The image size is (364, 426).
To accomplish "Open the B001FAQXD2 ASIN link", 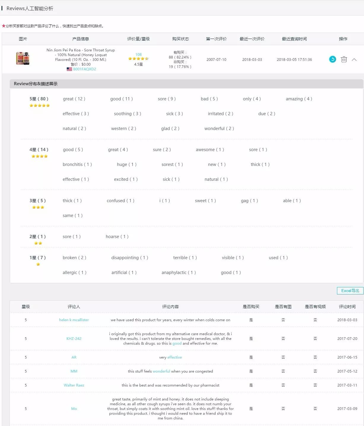I will (84, 69).
